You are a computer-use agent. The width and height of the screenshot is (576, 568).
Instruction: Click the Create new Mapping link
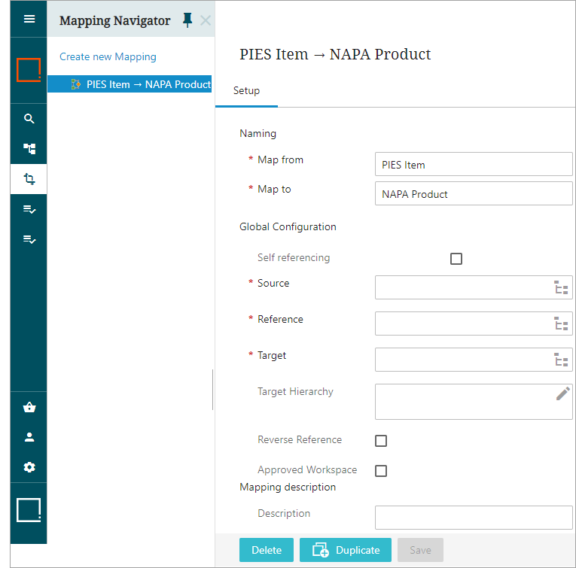coord(108,56)
